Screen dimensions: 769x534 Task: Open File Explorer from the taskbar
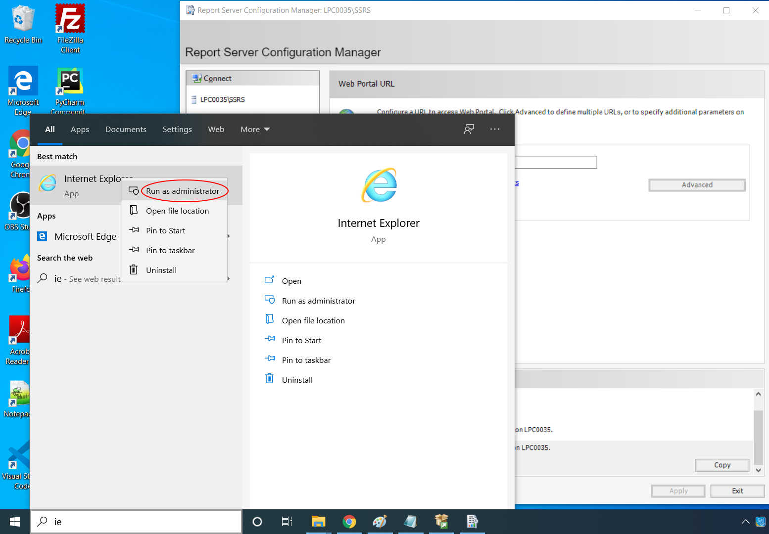318,522
